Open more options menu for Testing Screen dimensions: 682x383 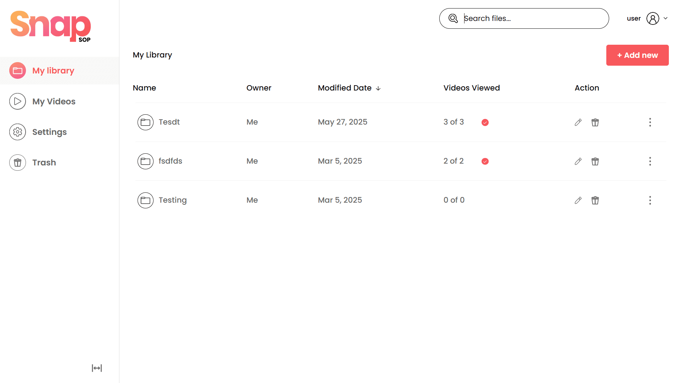(650, 201)
